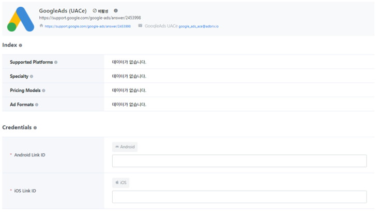Open the support.google.com blue link
Image resolution: width=376 pixels, height=216 pixels.
(87, 26)
